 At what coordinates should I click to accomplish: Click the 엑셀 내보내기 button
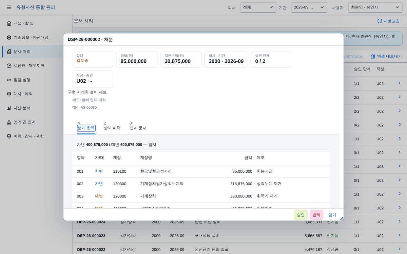point(386,56)
